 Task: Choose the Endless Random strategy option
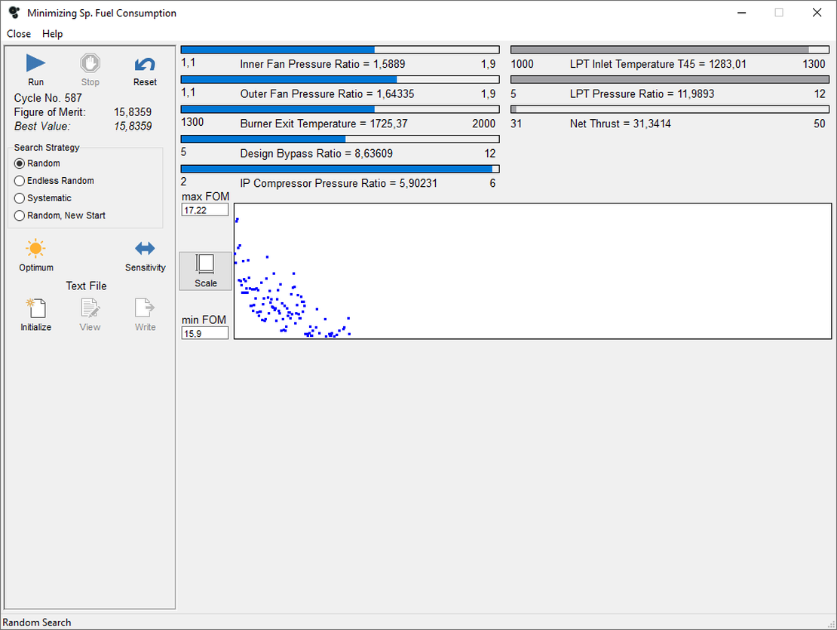(20, 181)
